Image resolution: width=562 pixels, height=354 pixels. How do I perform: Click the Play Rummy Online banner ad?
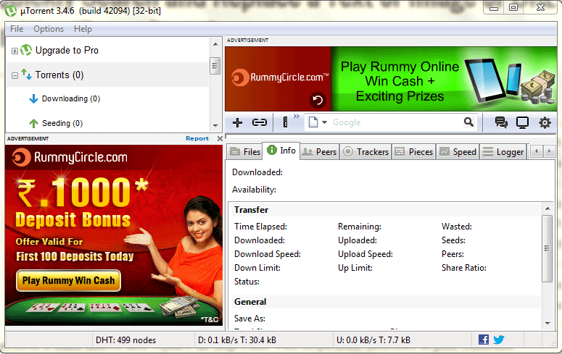(444, 79)
